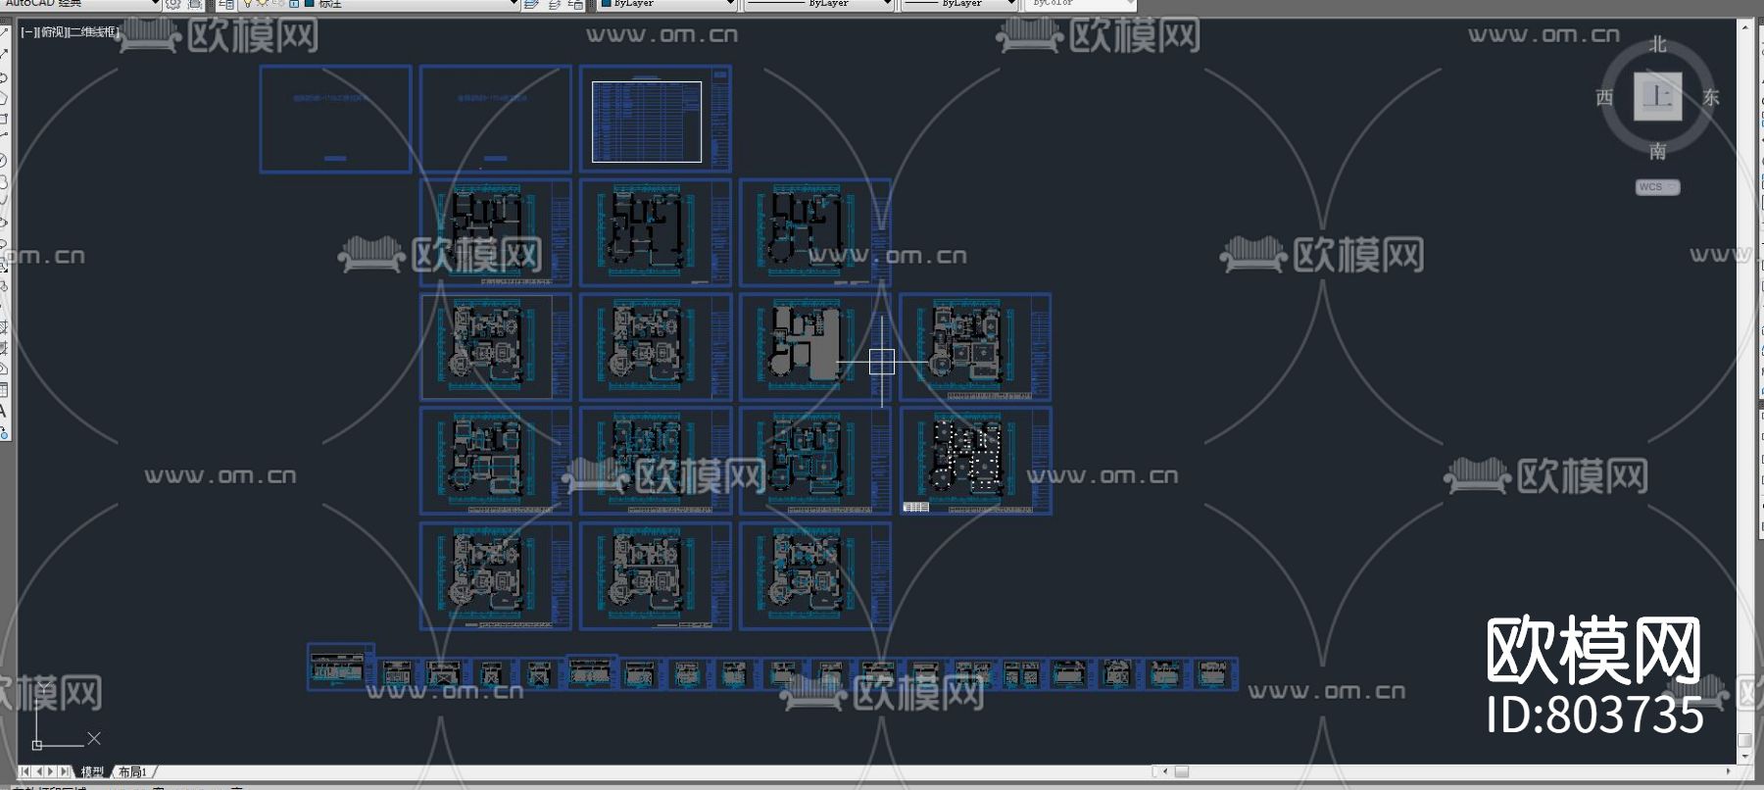Select the Rectangle draw tool
The image size is (1764, 790).
point(4,119)
